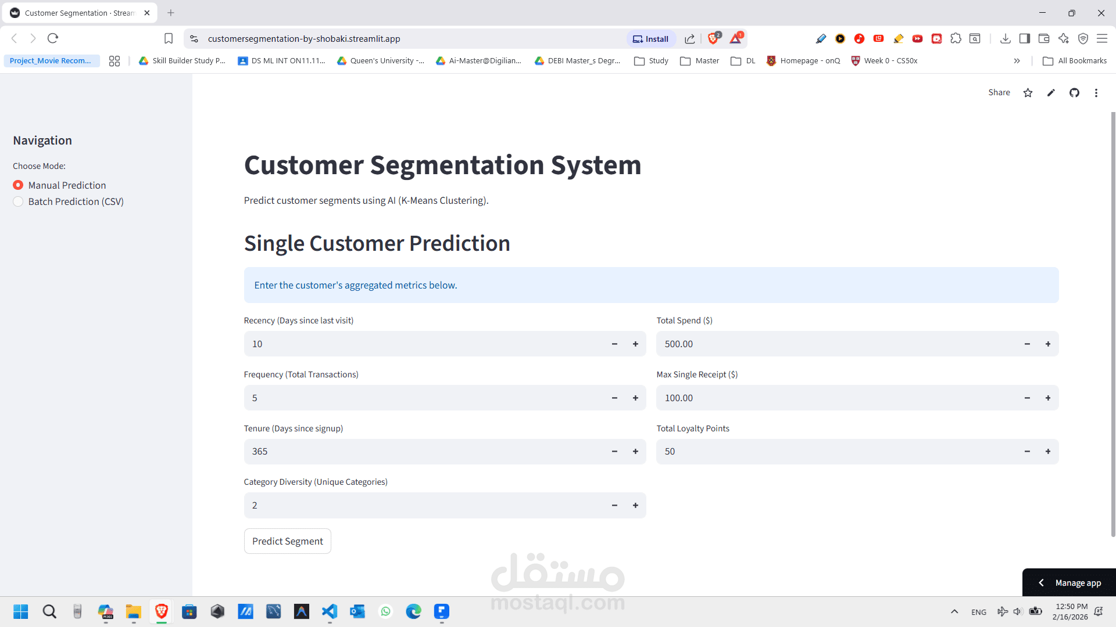
Task: Open the three-dot app menu
Action: [1096, 93]
